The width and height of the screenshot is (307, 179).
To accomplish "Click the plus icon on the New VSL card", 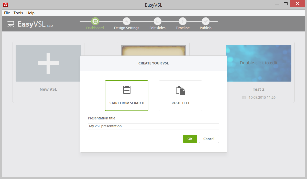I will pyautogui.click(x=48, y=63).
